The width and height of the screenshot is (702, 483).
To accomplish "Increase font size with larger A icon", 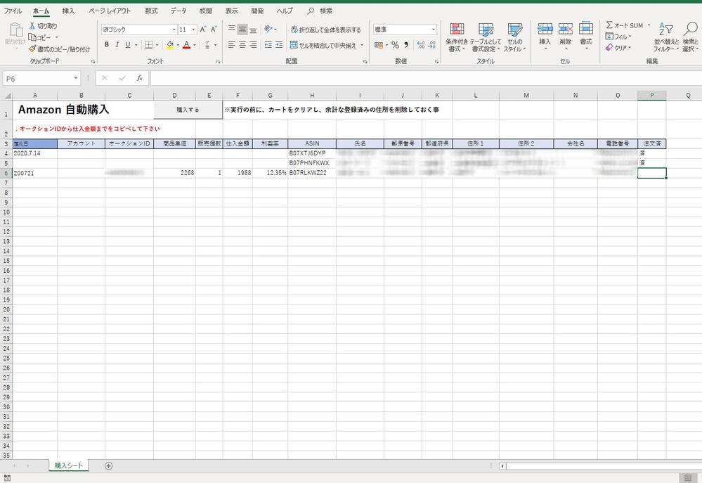I will [x=203, y=30].
